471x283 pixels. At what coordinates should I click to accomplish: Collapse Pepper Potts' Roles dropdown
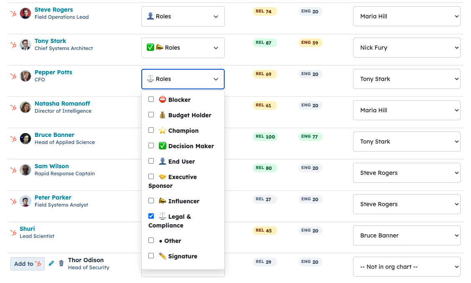click(x=183, y=79)
